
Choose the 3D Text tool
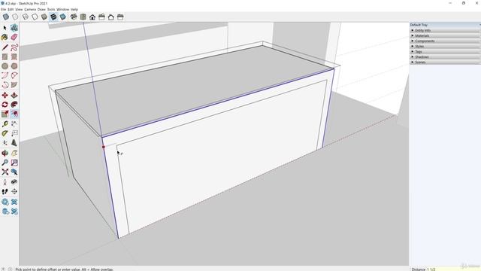tap(14, 143)
